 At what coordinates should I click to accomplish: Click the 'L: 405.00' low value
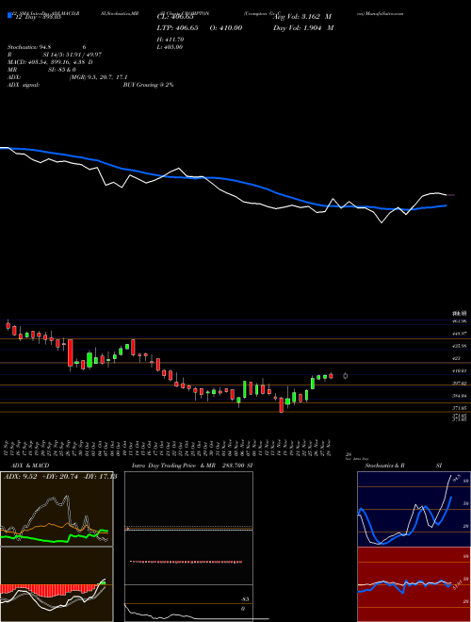(x=170, y=47)
